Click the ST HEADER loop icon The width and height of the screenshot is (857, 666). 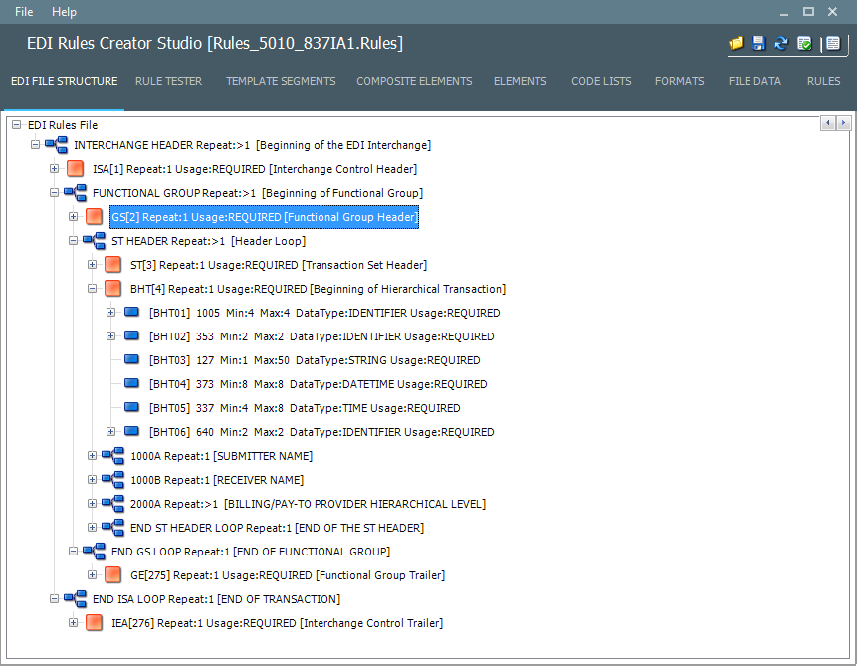(94, 241)
